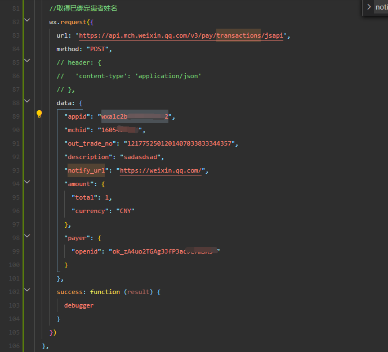Viewport: 388px width, 352px height.
Task: Click the 'content-type' commented line
Action: (128, 76)
